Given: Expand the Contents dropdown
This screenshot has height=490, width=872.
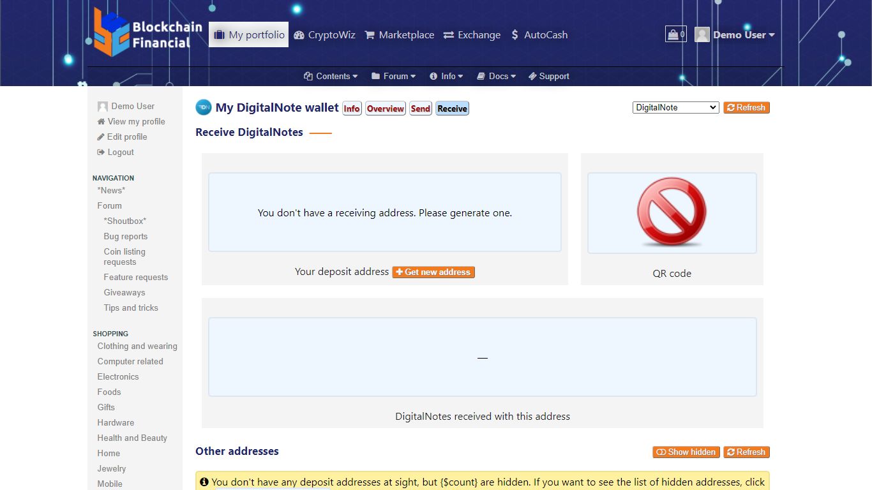Looking at the screenshot, I should point(331,76).
